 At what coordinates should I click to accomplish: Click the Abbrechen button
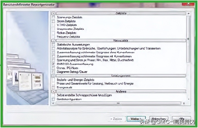(x=159, y=119)
